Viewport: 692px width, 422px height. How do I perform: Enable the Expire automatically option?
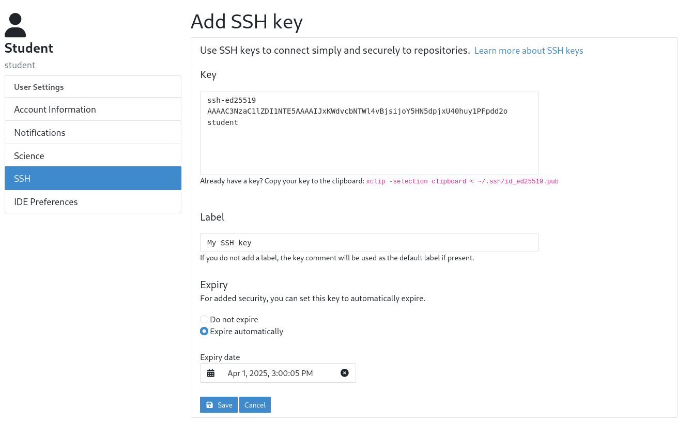(204, 331)
